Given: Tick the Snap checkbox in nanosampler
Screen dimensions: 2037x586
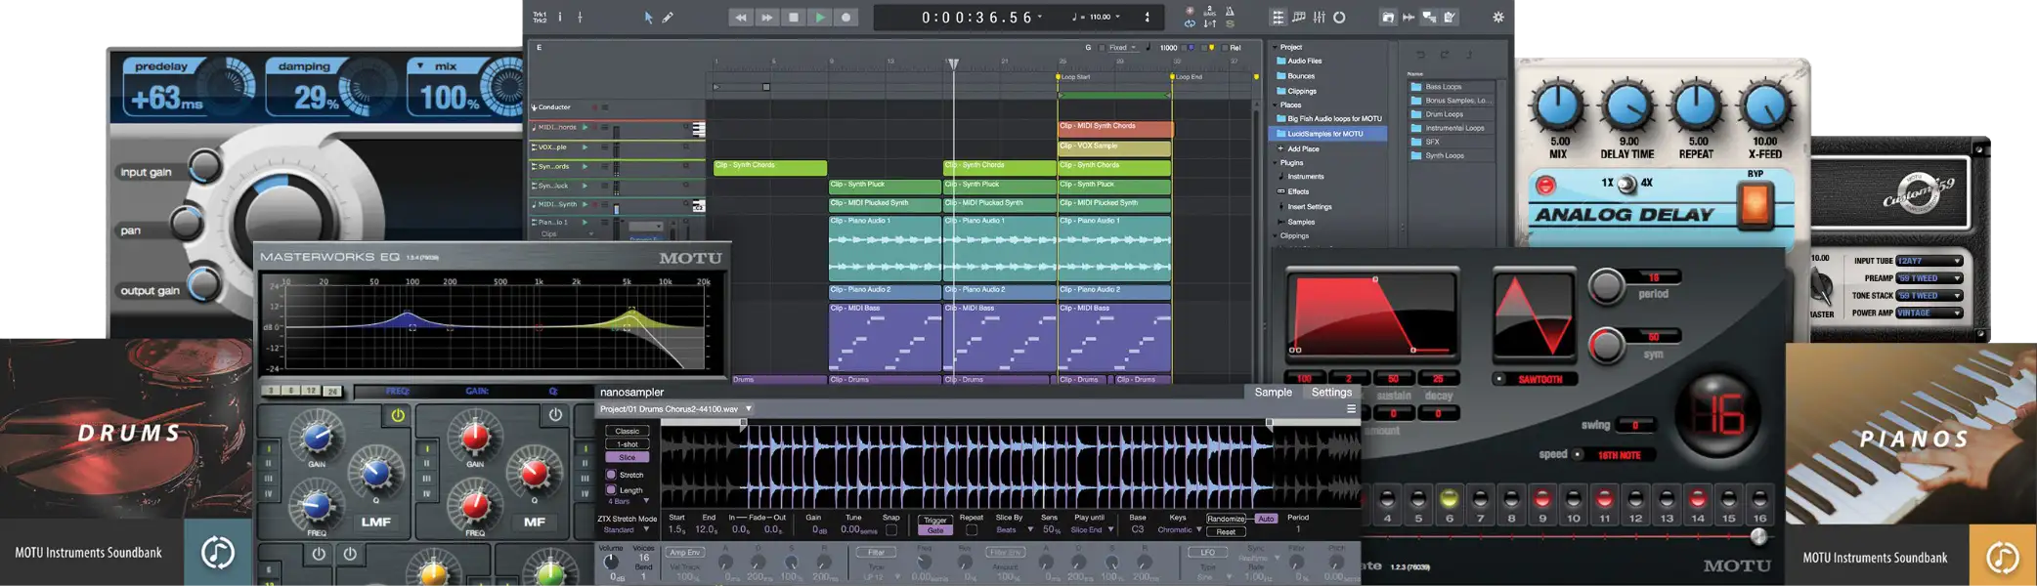Looking at the screenshot, I should coord(891,530).
